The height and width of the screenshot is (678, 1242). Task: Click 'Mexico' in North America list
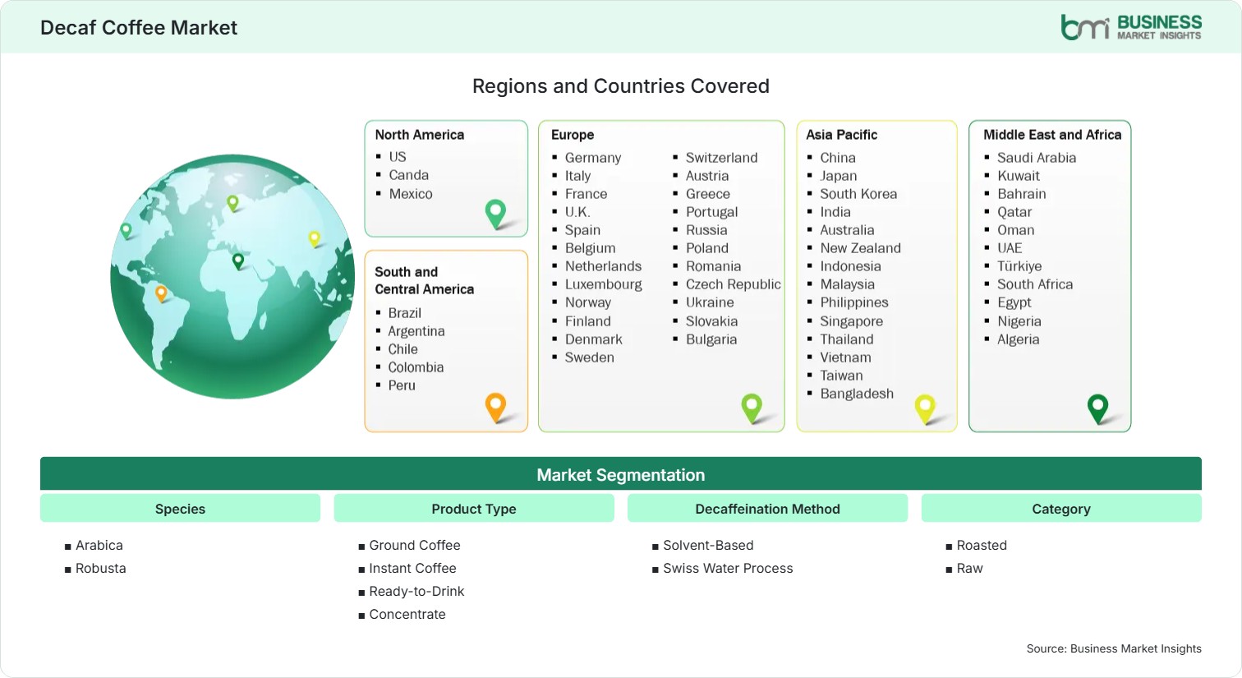411,194
